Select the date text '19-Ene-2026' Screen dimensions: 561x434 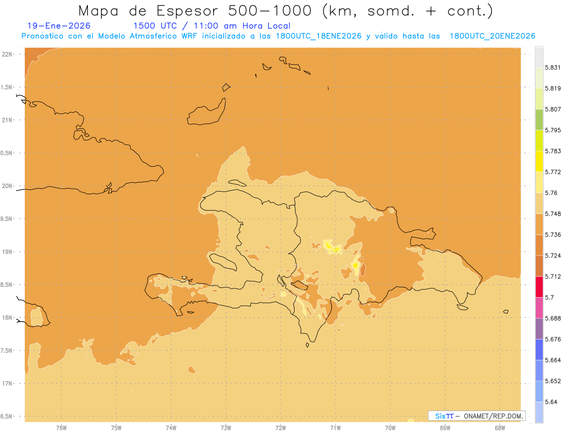[x=59, y=26]
